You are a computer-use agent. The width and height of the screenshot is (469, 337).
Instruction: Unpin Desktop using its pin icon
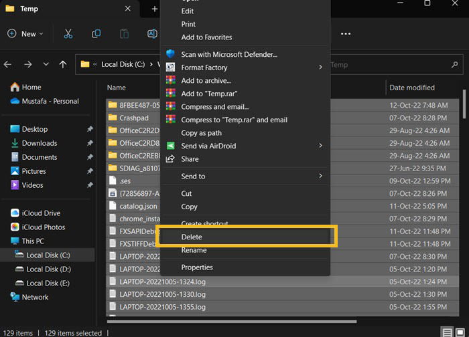point(90,129)
